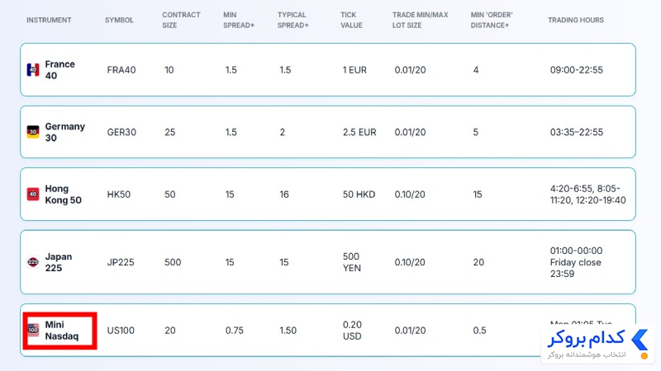661x371 pixels.
Task: Click the MIN SPREAD column header
Action: pyautogui.click(x=239, y=20)
